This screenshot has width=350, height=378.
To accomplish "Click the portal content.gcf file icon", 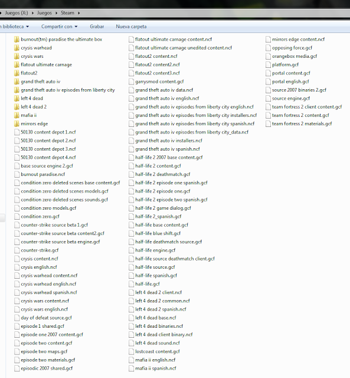I will pos(268,73).
